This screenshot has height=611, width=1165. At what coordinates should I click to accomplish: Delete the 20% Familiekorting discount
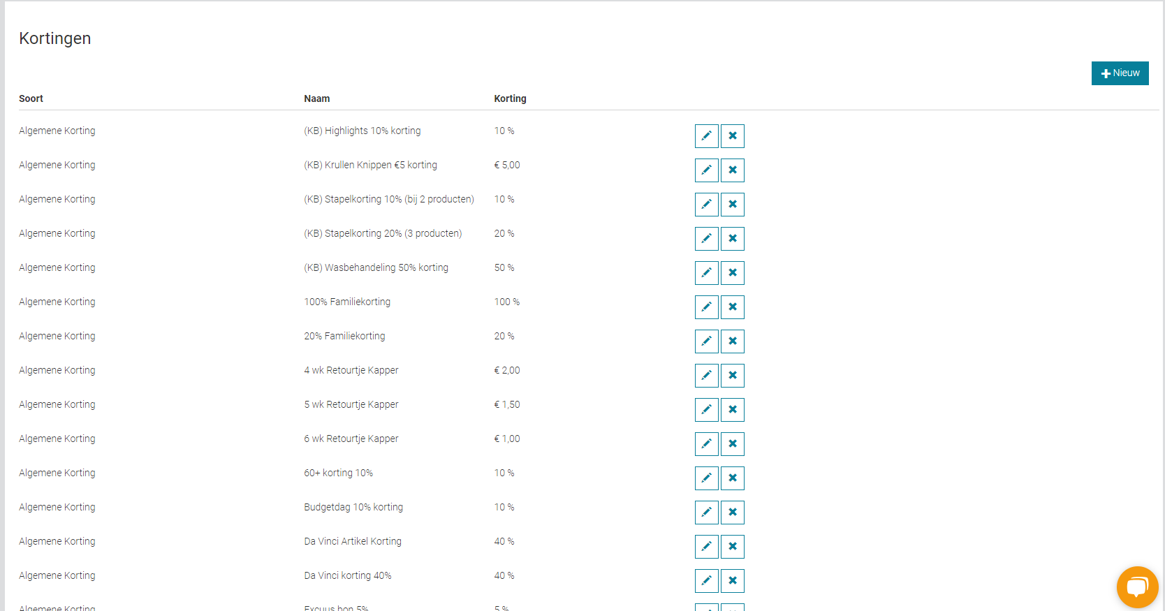coord(732,341)
